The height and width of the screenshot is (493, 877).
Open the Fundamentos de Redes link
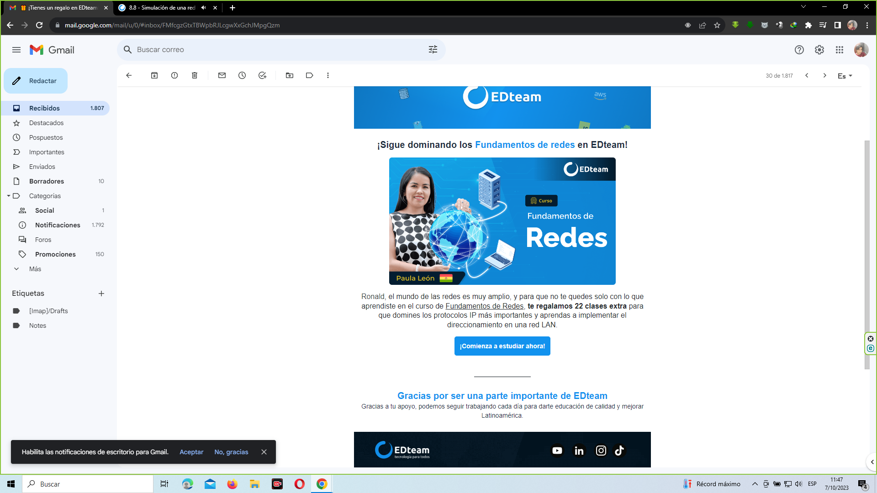click(x=485, y=306)
